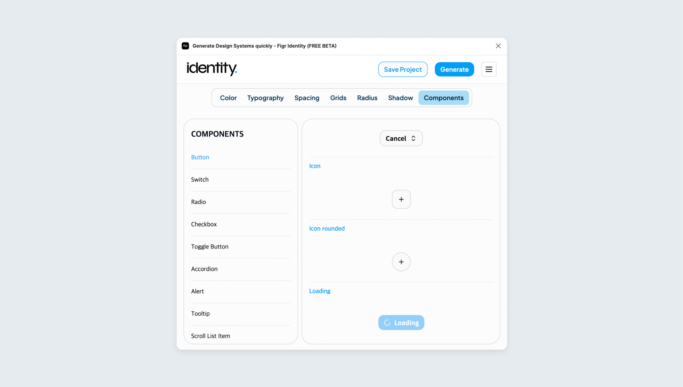The width and height of the screenshot is (683, 387).
Task: Open the Accordion component
Action: tap(240, 269)
